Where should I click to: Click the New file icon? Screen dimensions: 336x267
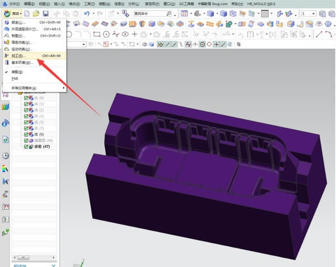pyautogui.click(x=26, y=13)
